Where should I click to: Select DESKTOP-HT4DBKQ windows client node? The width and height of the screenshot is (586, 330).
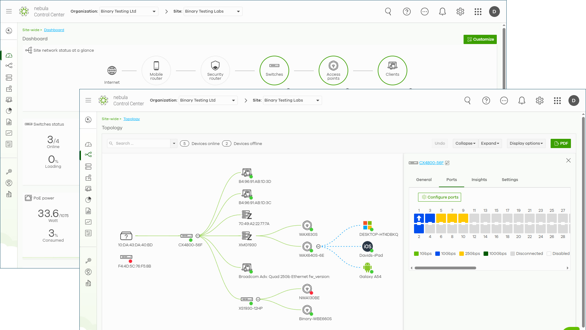(368, 225)
